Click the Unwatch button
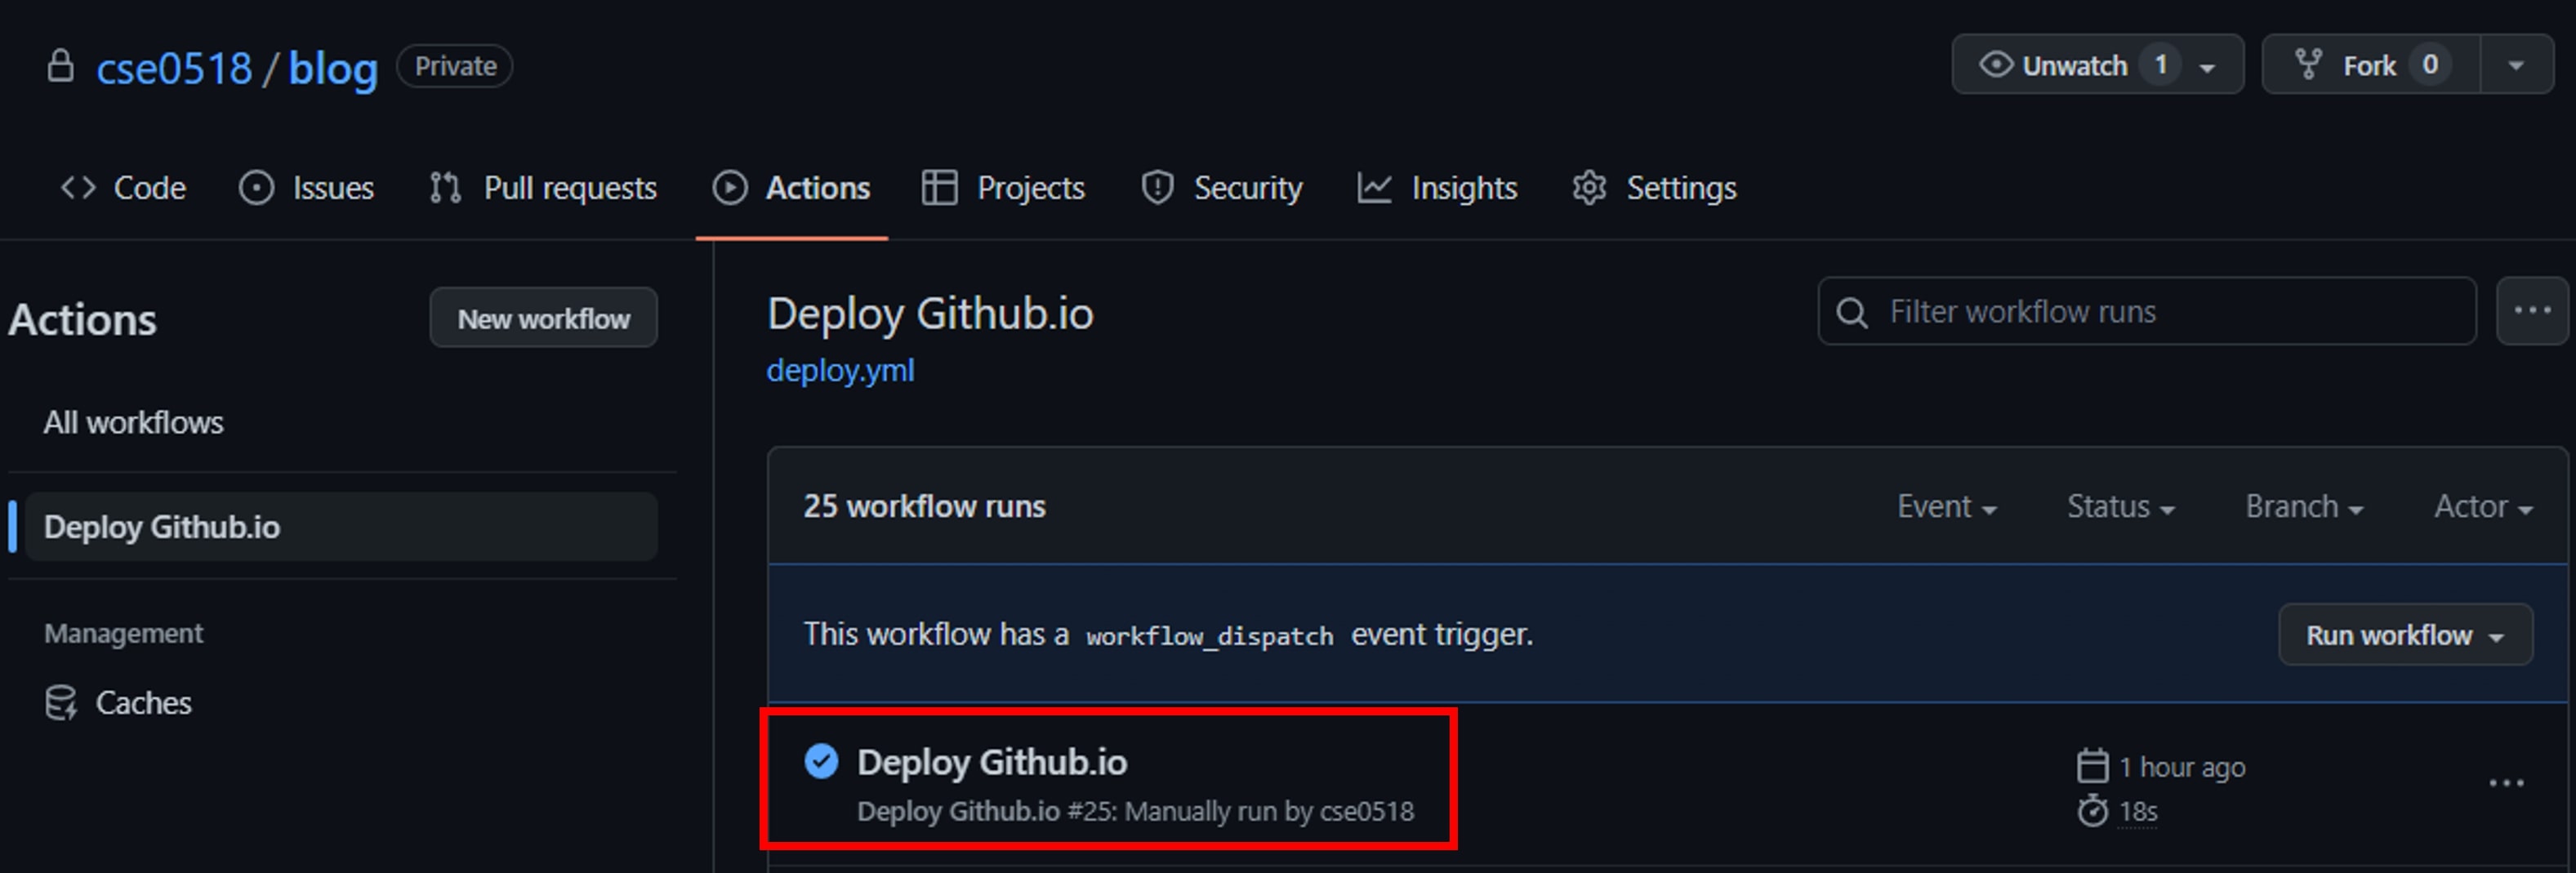Screen dimensions: 2576x873 (x=2097, y=65)
